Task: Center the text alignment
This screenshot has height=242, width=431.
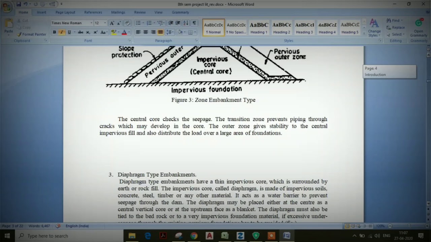Action: click(145, 32)
